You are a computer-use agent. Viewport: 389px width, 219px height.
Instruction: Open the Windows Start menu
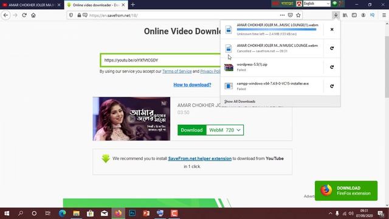[x=7, y=214]
